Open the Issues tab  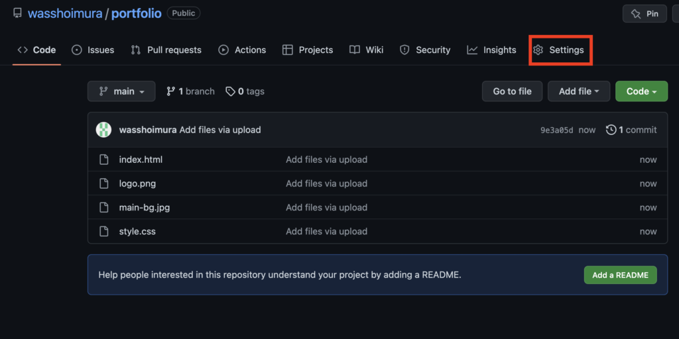click(x=93, y=50)
